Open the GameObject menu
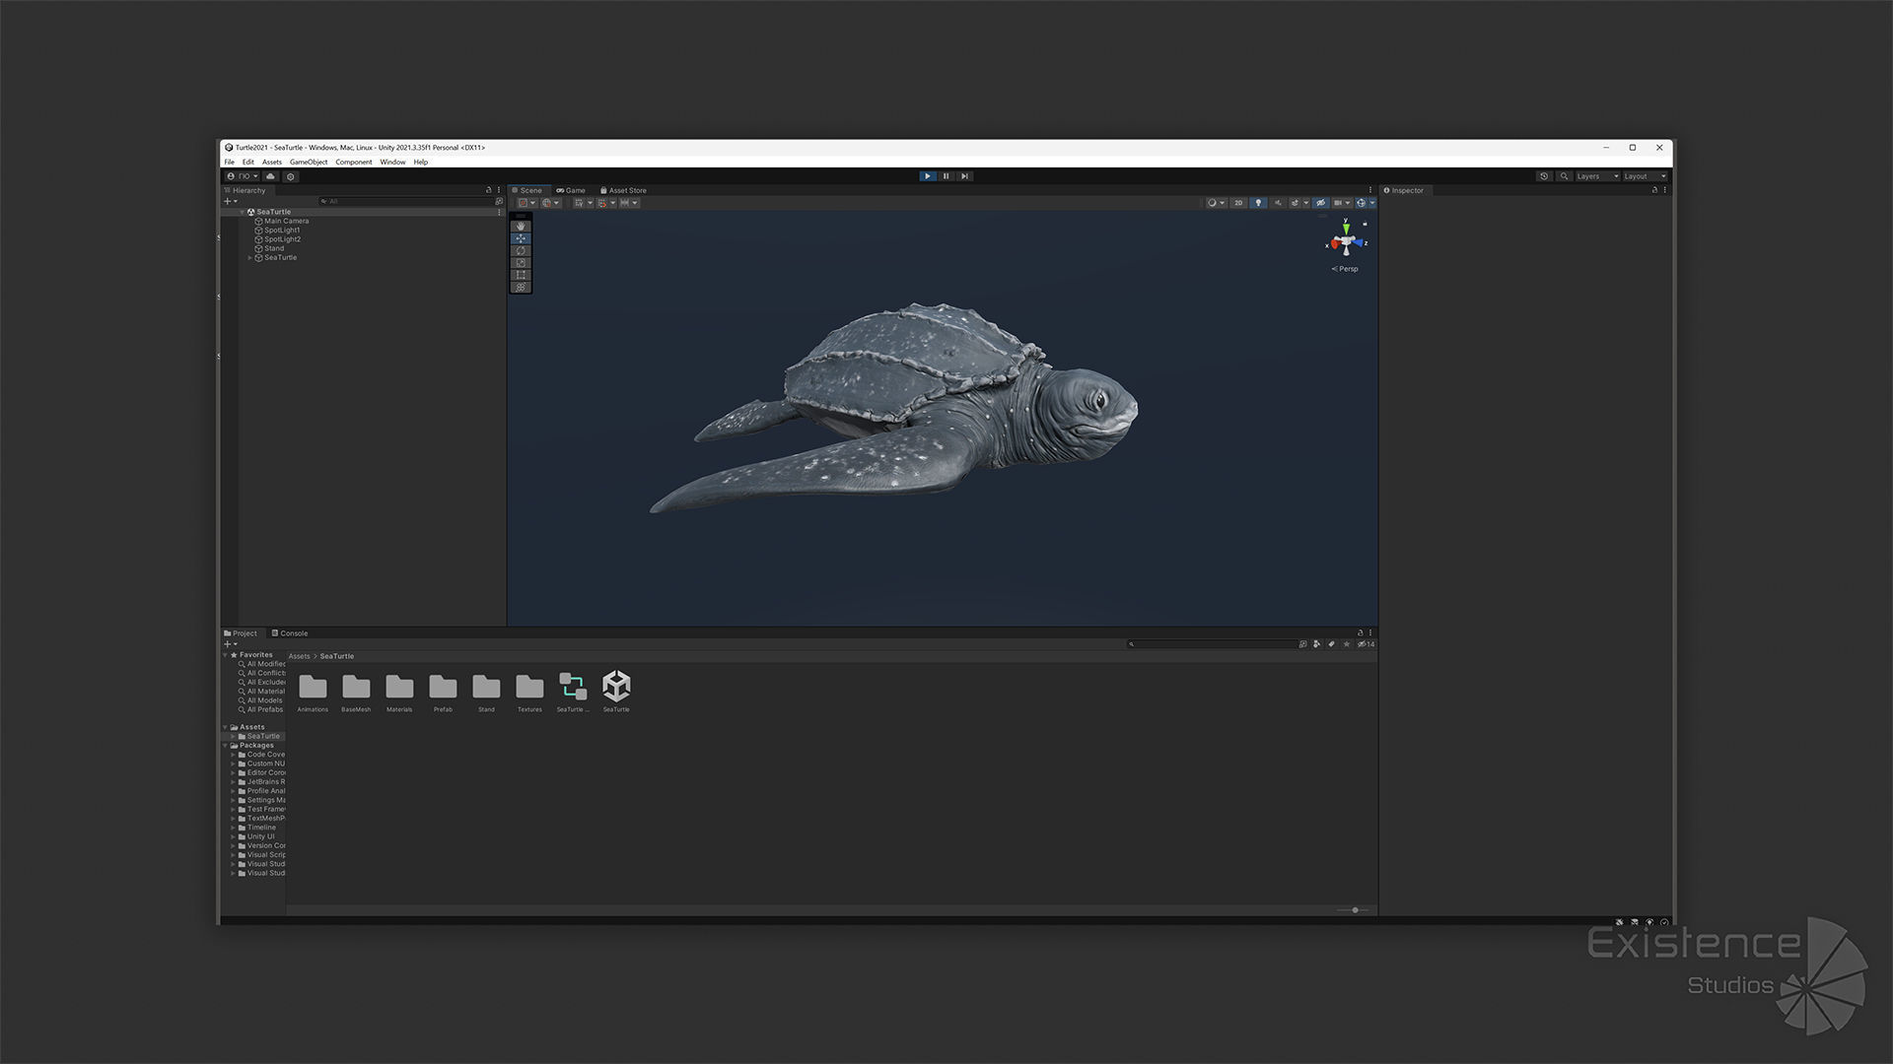 (308, 163)
